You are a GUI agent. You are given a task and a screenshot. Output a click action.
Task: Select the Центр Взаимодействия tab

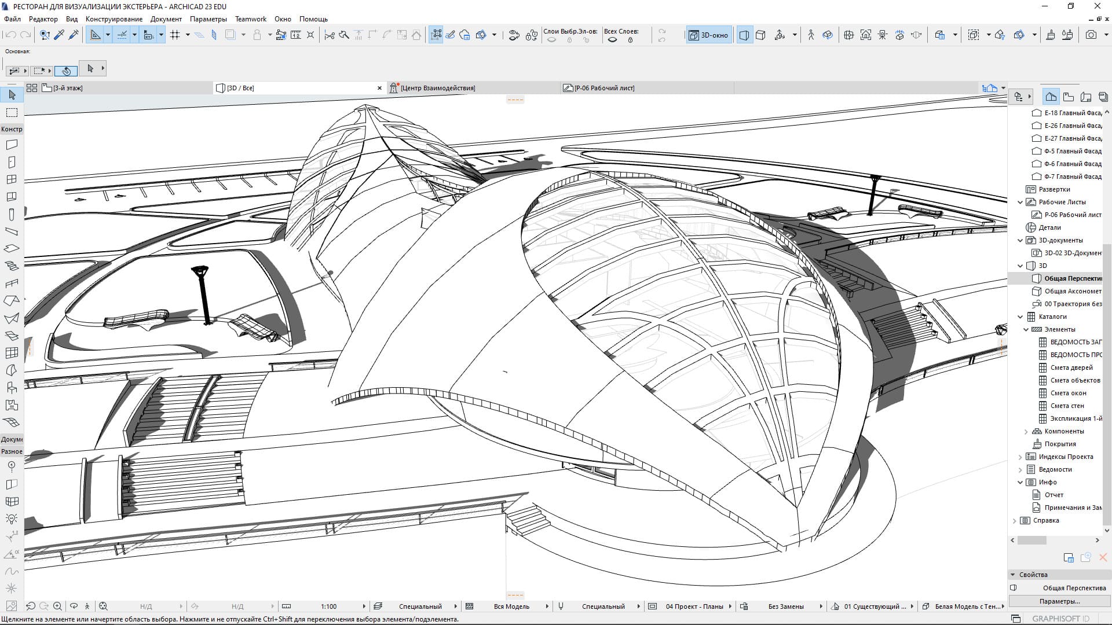[437, 88]
